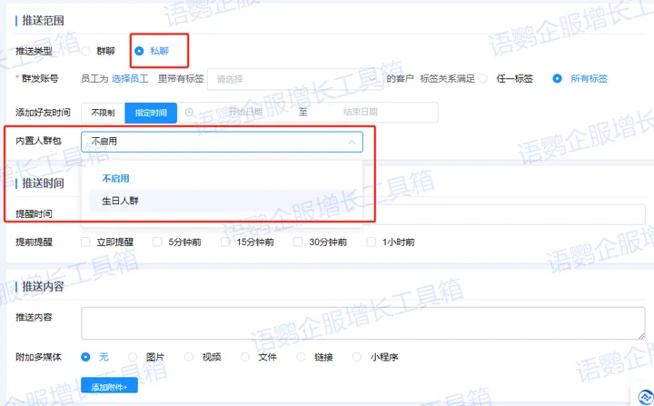Viewport: 654px width, 406px height.
Task: Click the clock icon in date range
Action: (189, 113)
